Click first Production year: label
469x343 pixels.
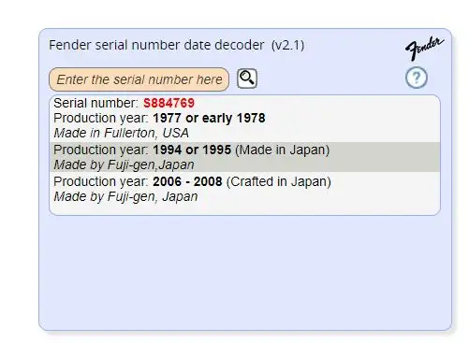click(x=101, y=118)
